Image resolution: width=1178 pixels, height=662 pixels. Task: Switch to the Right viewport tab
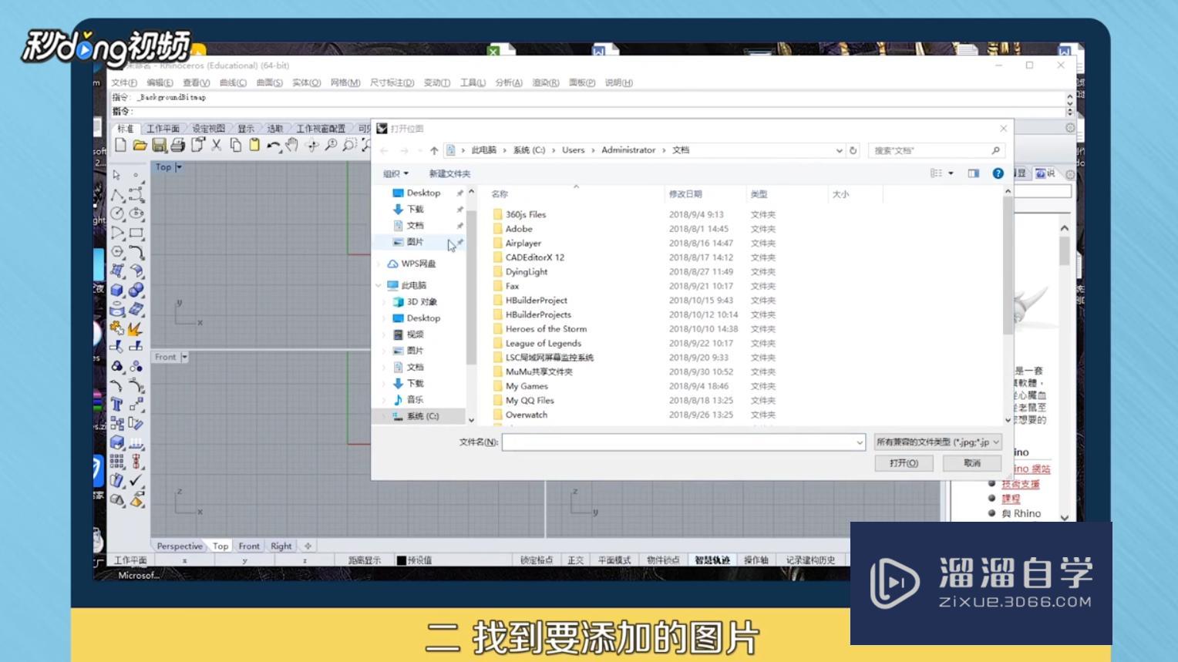pyautogui.click(x=281, y=546)
